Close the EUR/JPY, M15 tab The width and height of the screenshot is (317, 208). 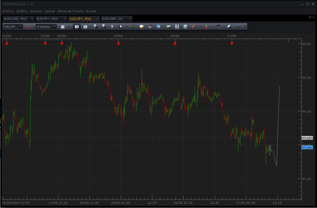point(65,19)
